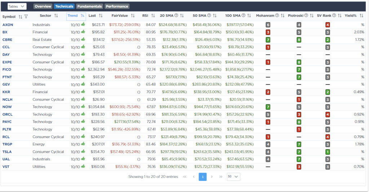Sort by Yield% column arrows
Viewport: 369px width, 192px height.
361,16
